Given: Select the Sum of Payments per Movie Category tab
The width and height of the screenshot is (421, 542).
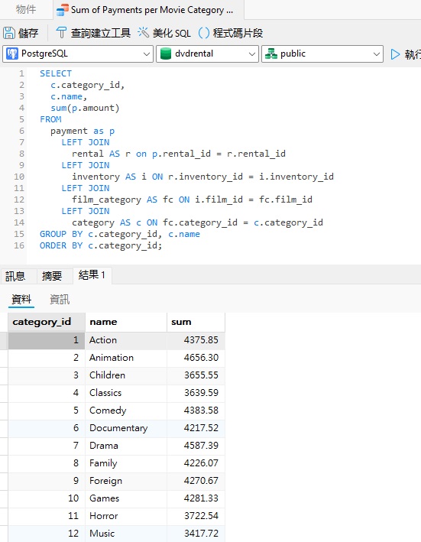Looking at the screenshot, I should tap(148, 10).
